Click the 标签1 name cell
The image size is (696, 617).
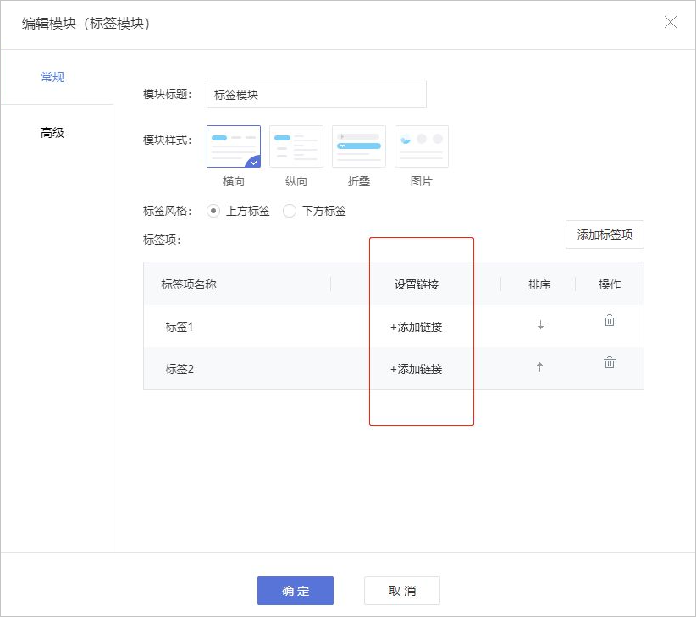[180, 327]
